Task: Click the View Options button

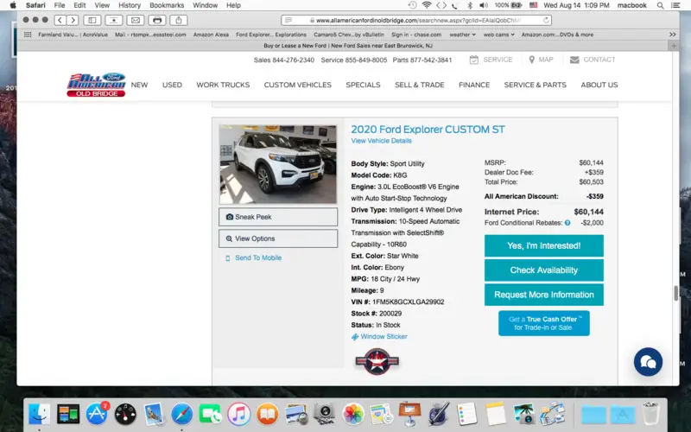Action: [x=278, y=238]
